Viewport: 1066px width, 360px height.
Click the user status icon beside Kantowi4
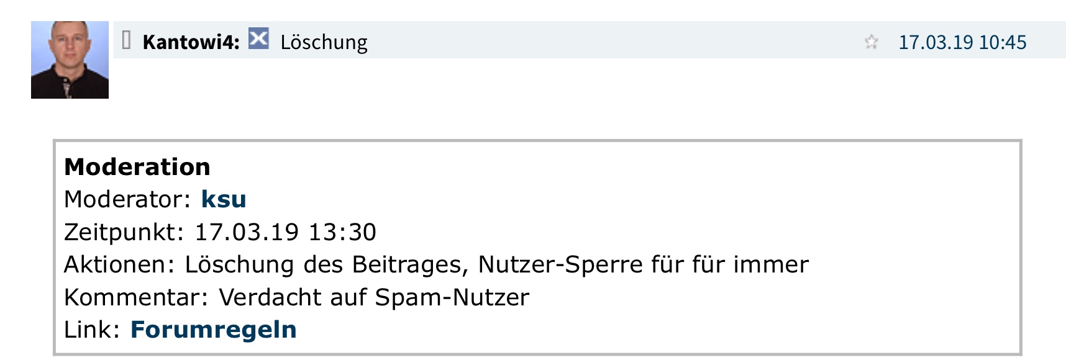click(x=127, y=41)
